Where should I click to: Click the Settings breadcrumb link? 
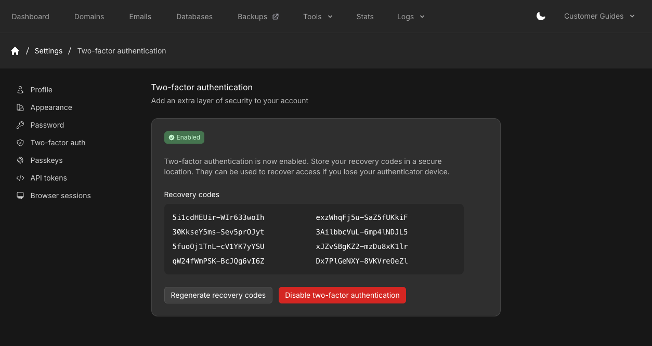coord(48,51)
